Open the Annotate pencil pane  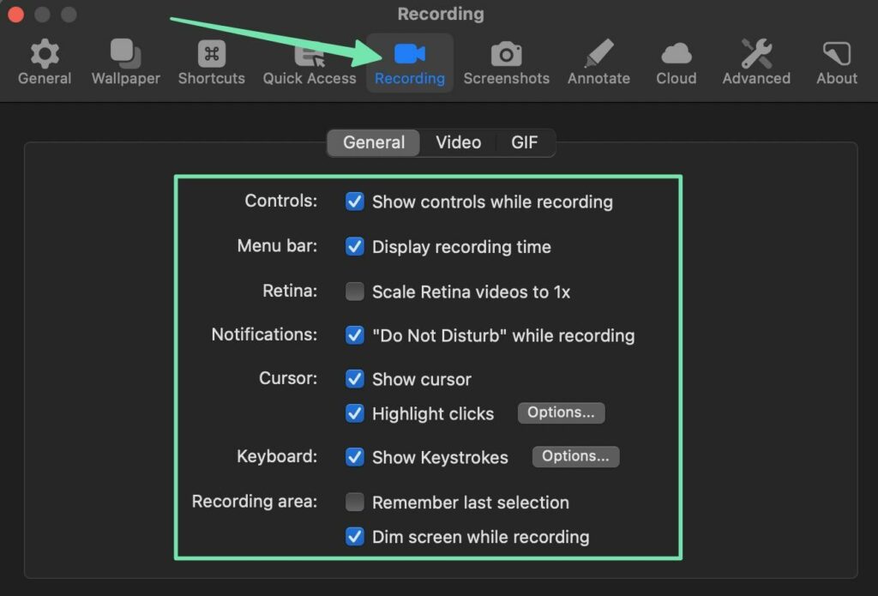(x=598, y=63)
